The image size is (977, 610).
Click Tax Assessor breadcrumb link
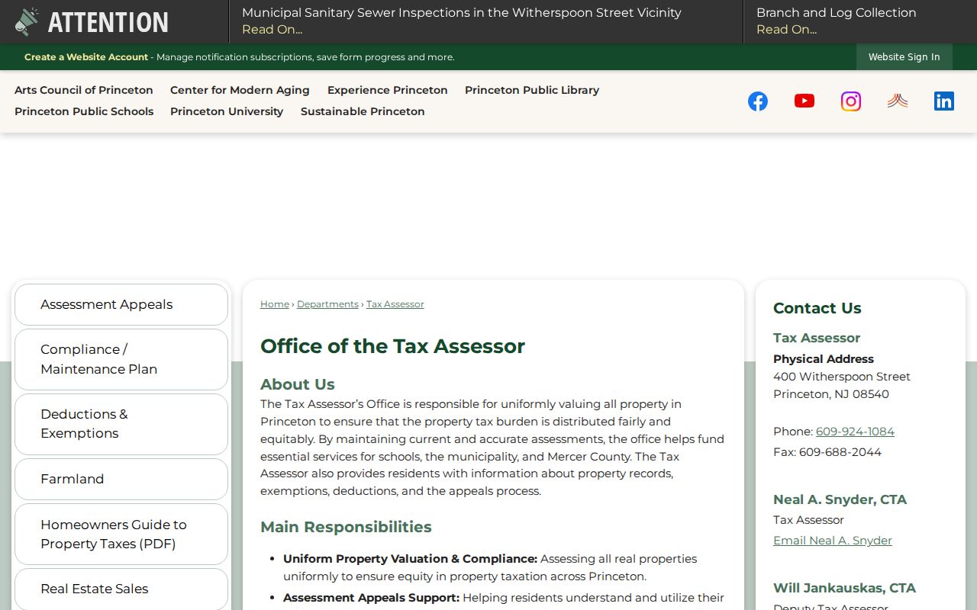[x=395, y=304]
